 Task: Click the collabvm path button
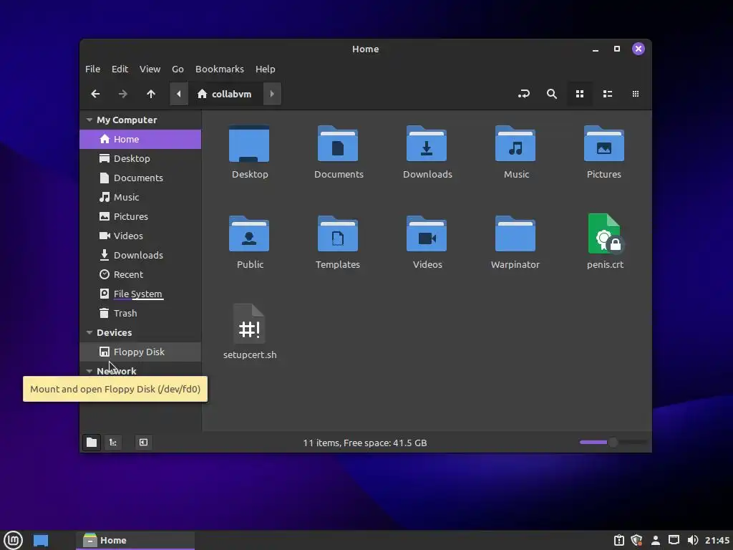[225, 94]
